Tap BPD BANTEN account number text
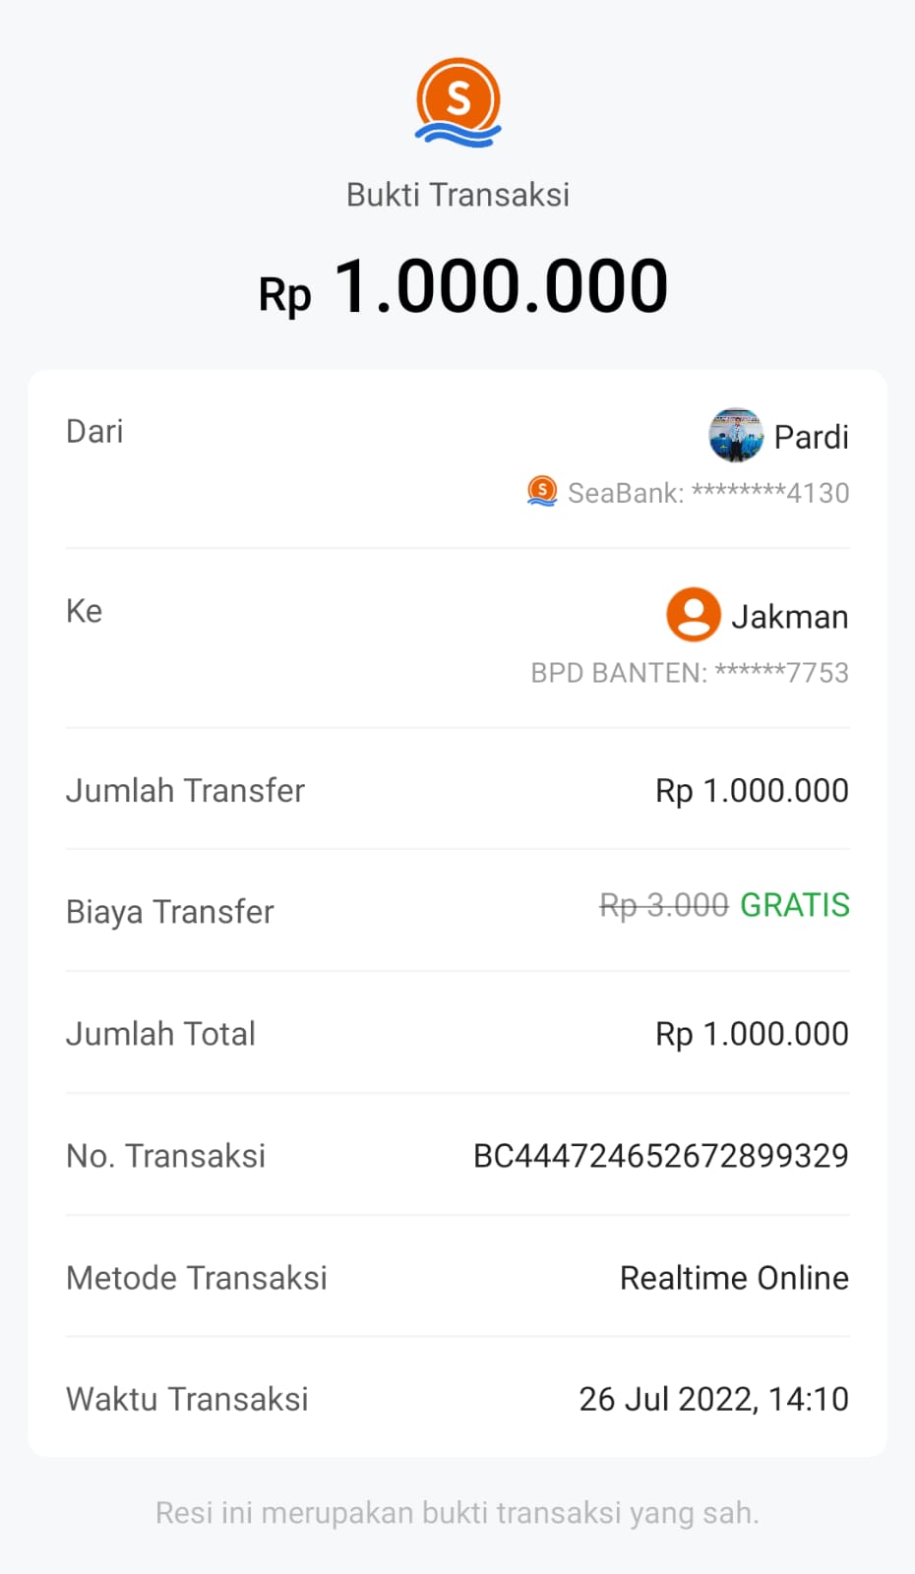This screenshot has width=915, height=1574. [690, 673]
